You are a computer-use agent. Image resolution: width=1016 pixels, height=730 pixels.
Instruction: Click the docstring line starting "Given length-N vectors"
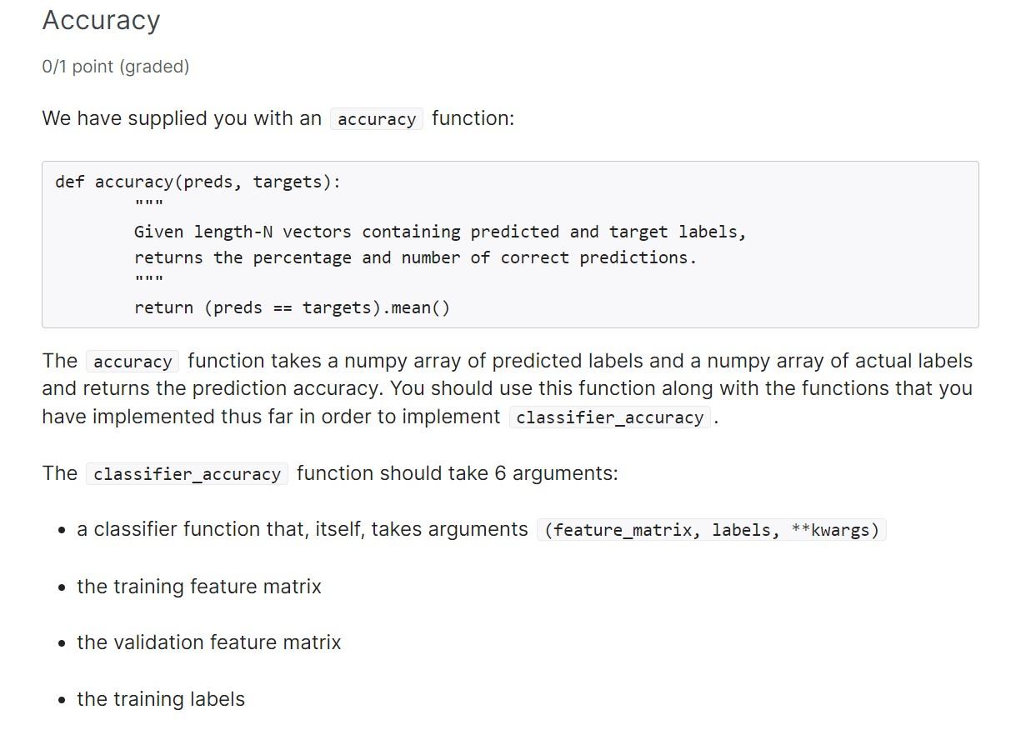pyautogui.click(x=439, y=232)
